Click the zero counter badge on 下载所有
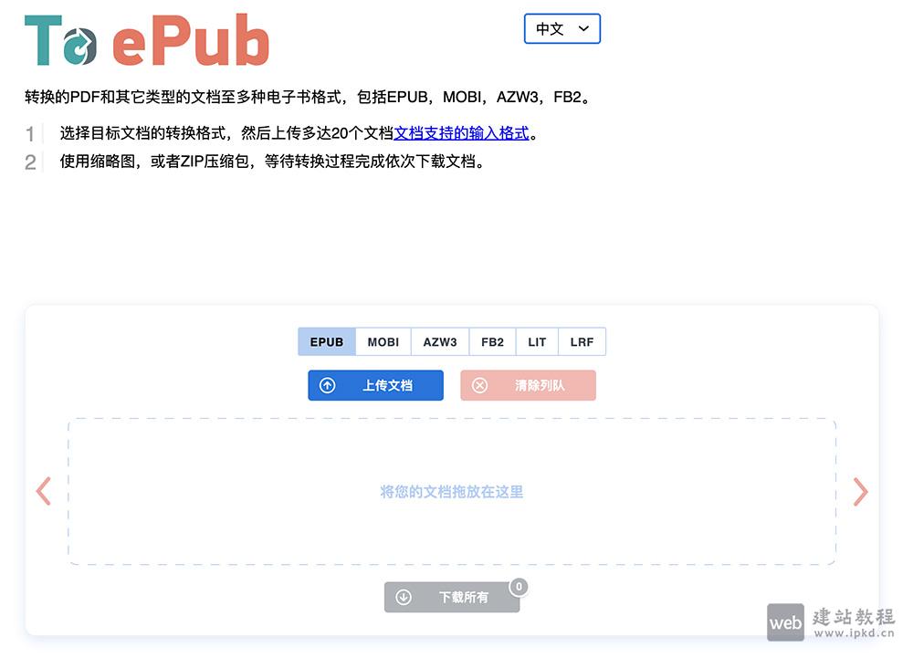913x658 pixels. (519, 588)
